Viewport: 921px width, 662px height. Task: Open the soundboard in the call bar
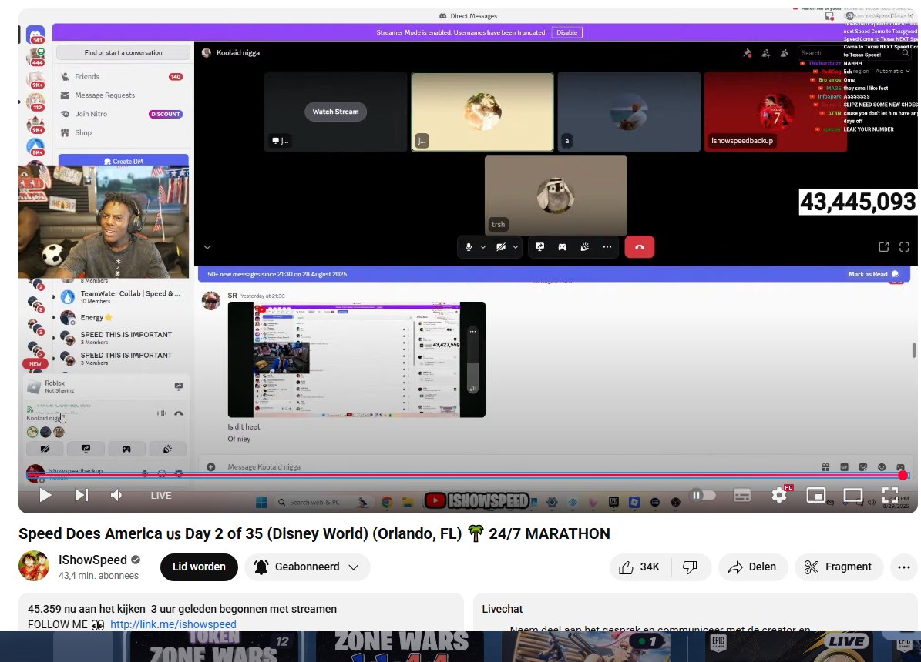pos(584,247)
